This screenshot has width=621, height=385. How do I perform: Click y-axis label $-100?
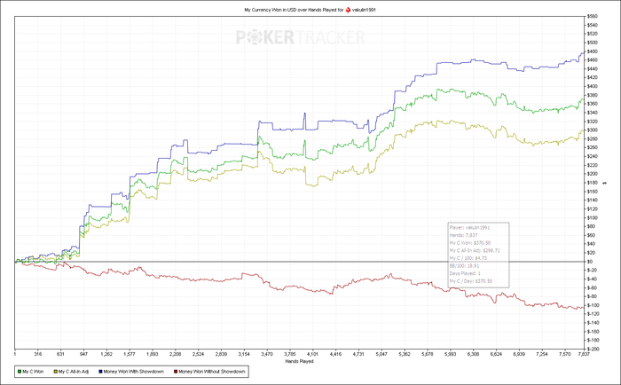(593, 305)
